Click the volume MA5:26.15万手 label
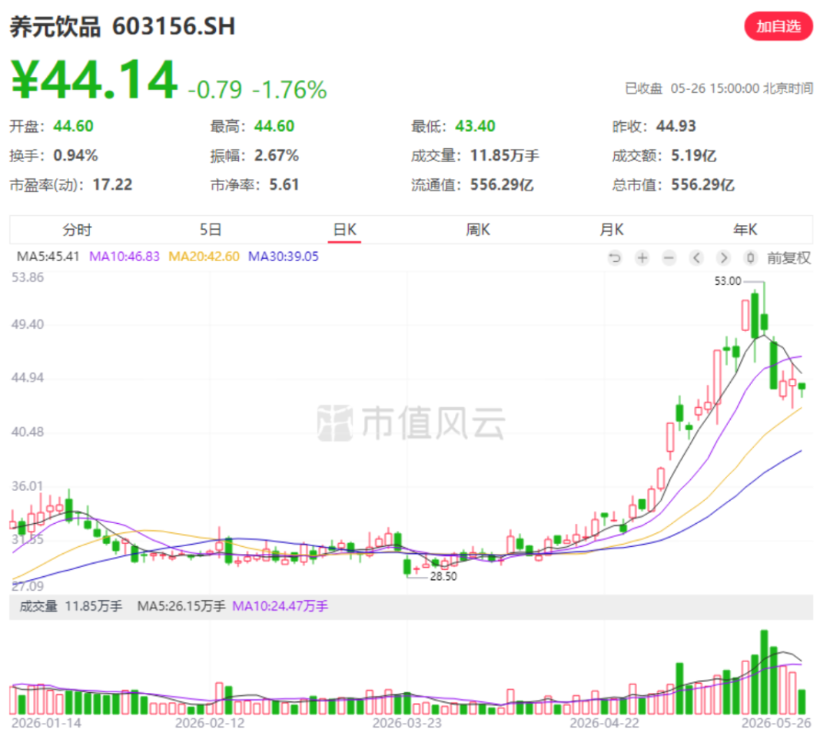Screen dimensions: 830x739 coord(181,606)
